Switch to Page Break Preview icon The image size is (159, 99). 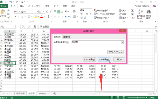[x=124, y=97]
